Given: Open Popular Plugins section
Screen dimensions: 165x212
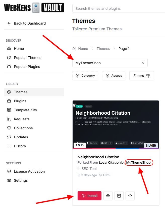Looking at the screenshot, I should coord(27,67).
